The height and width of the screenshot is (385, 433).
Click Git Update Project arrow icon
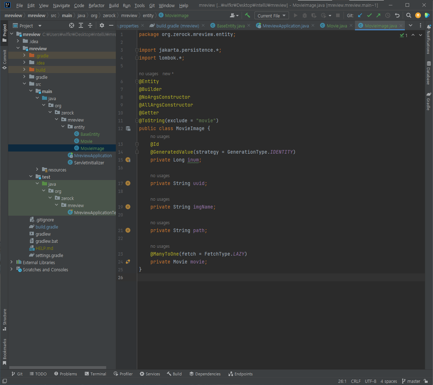click(360, 15)
